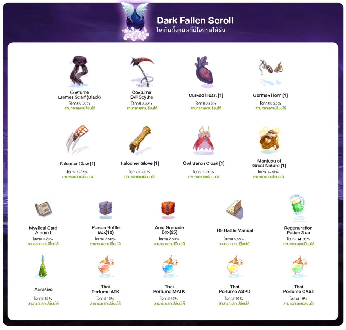Click the Costume Eremes Scarf (Black) icon

[79, 72]
